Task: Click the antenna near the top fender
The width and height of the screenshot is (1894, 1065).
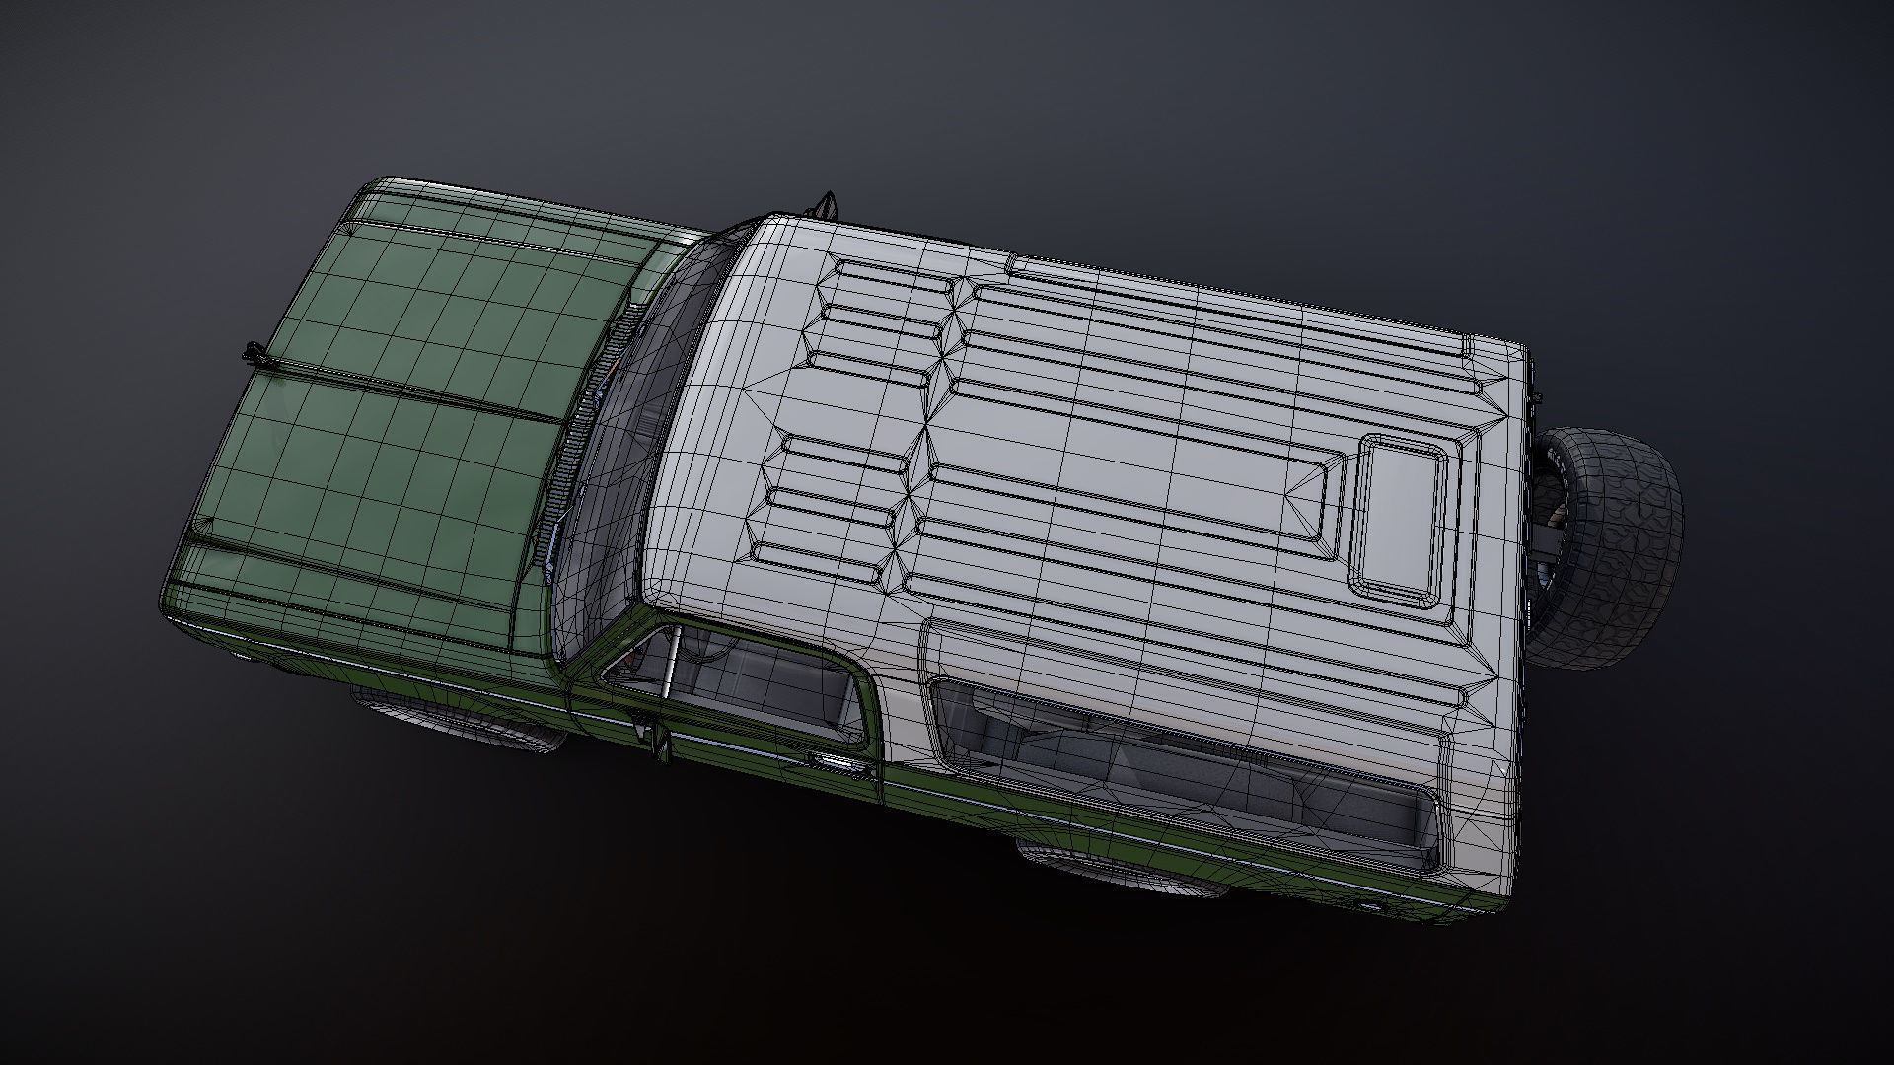Action: click(x=827, y=205)
